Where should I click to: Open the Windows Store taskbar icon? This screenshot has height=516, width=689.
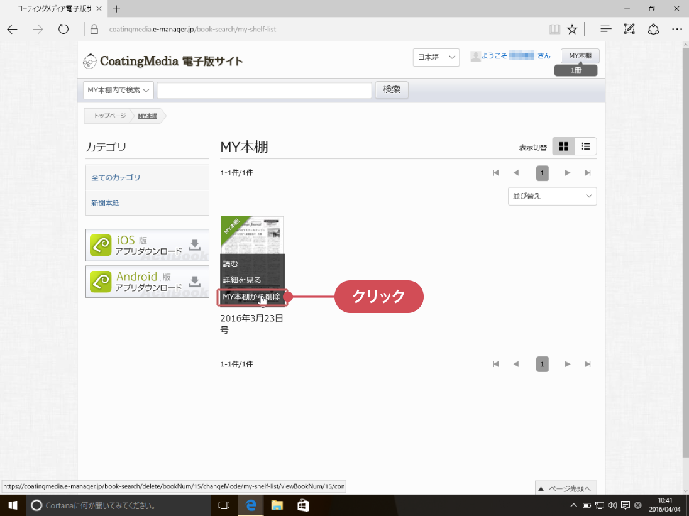(302, 505)
